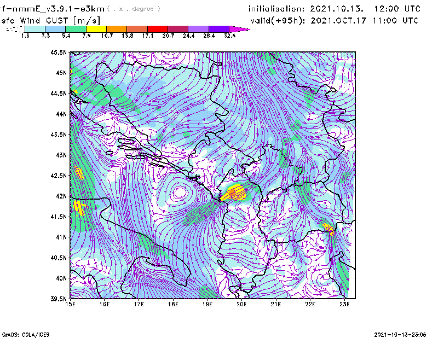This screenshot has height=338, width=438.
Task: Click the "15E" longitude label
Action: [x=70, y=304]
